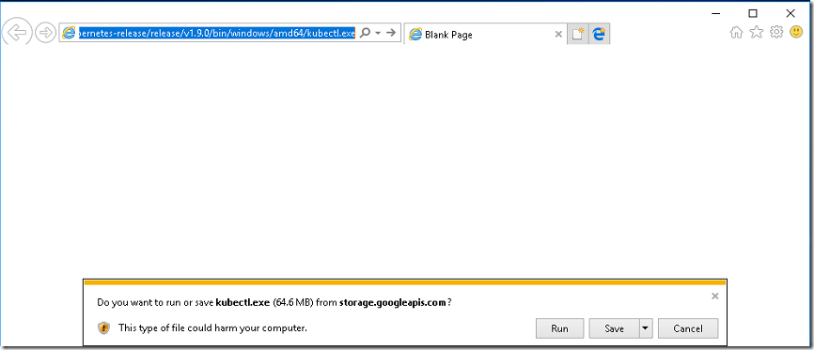Open Microsoft Edge tab button
This screenshot has height=350, width=814.
pyautogui.click(x=600, y=34)
